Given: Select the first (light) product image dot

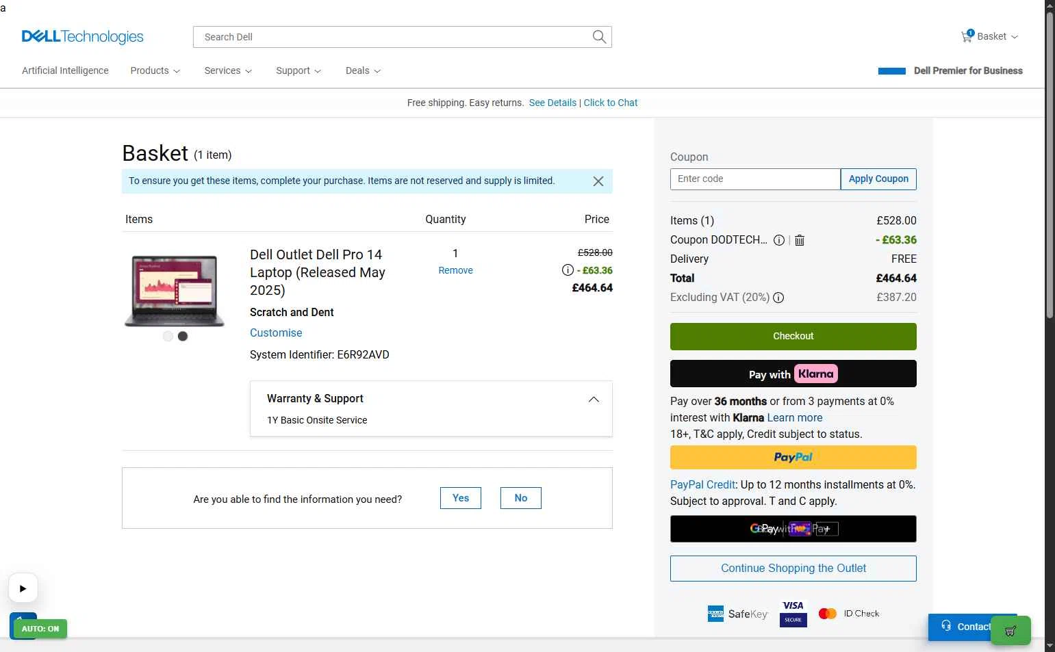Looking at the screenshot, I should (x=168, y=336).
